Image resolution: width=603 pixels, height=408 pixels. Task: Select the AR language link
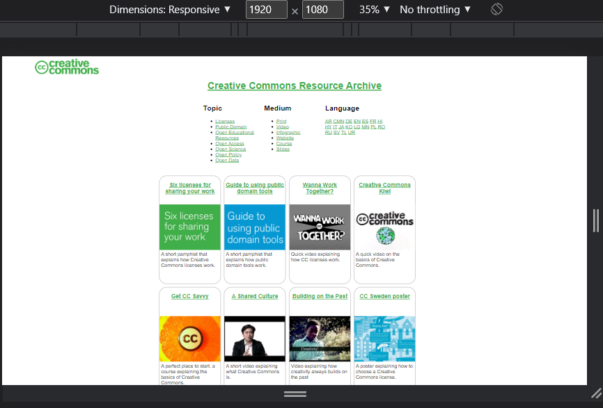pyautogui.click(x=329, y=121)
